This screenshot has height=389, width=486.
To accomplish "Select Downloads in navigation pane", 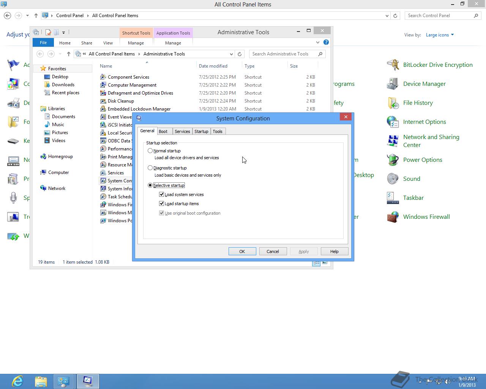I will pyautogui.click(x=63, y=85).
